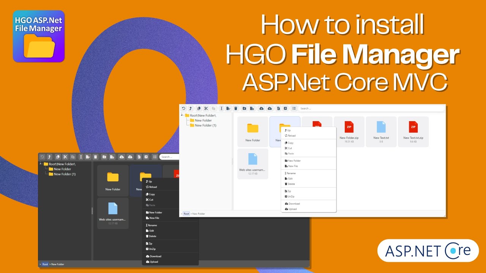Click the Download cloud icon in toolbar
This screenshot has width=486, height=273.
point(261,108)
